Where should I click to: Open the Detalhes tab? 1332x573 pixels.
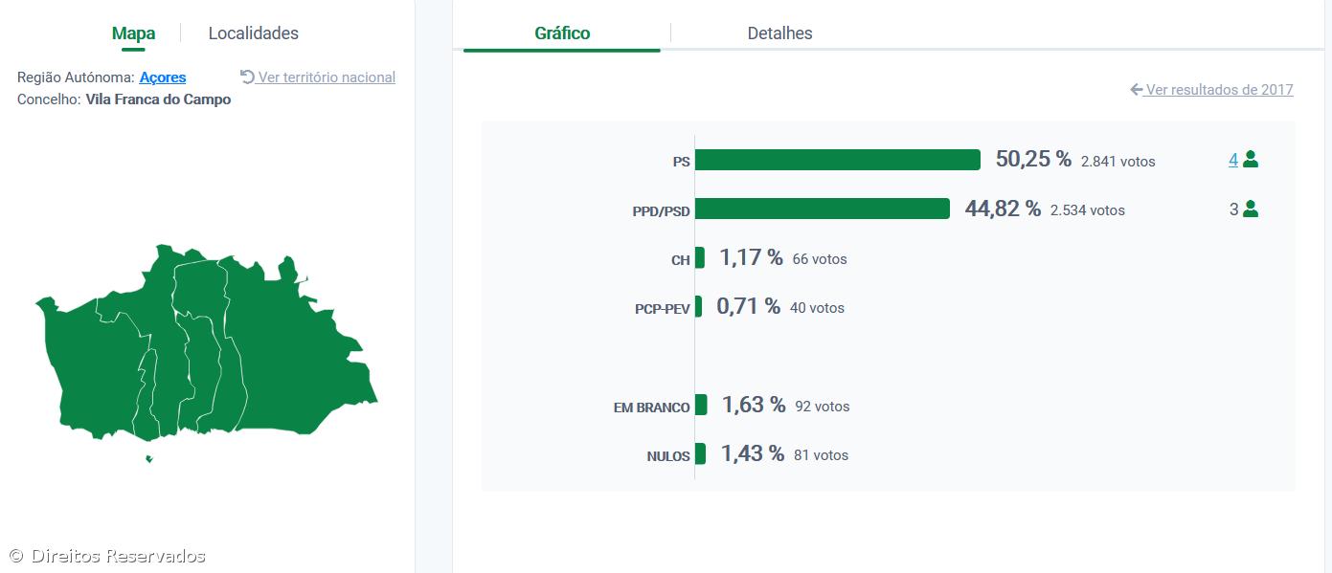click(x=779, y=33)
